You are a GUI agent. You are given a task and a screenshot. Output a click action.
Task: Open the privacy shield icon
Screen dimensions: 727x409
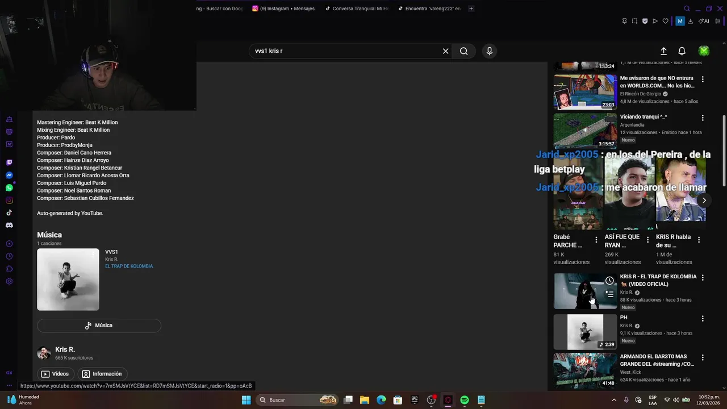(x=645, y=21)
